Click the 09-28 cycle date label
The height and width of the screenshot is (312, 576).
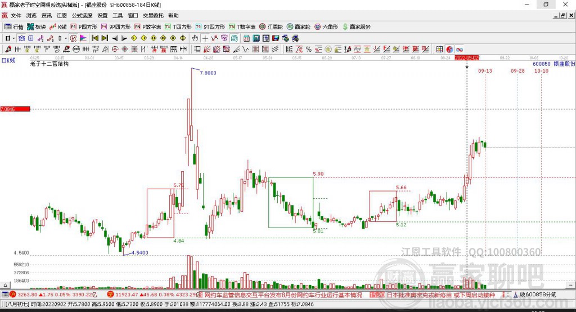pyautogui.click(x=517, y=70)
